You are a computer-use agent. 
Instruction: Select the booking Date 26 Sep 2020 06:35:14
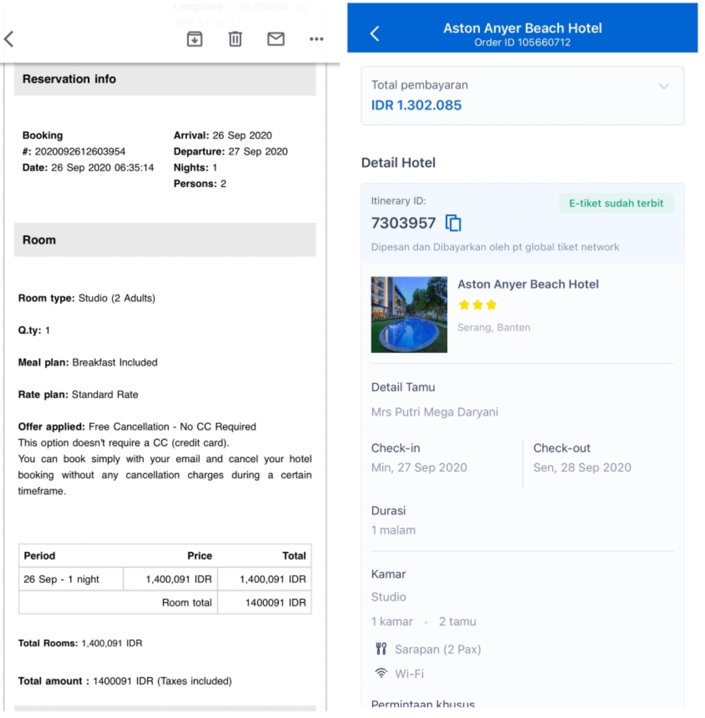pos(88,167)
